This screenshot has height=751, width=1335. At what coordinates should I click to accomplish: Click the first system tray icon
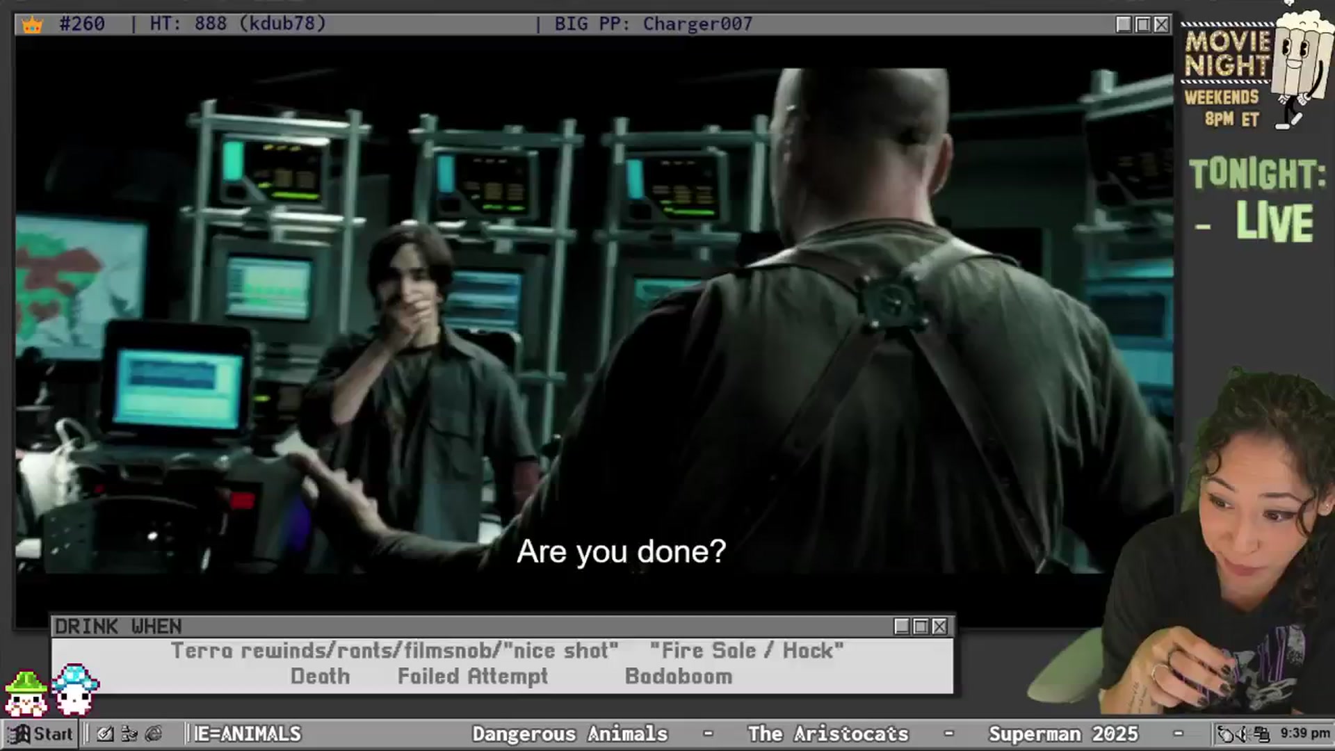1225,734
